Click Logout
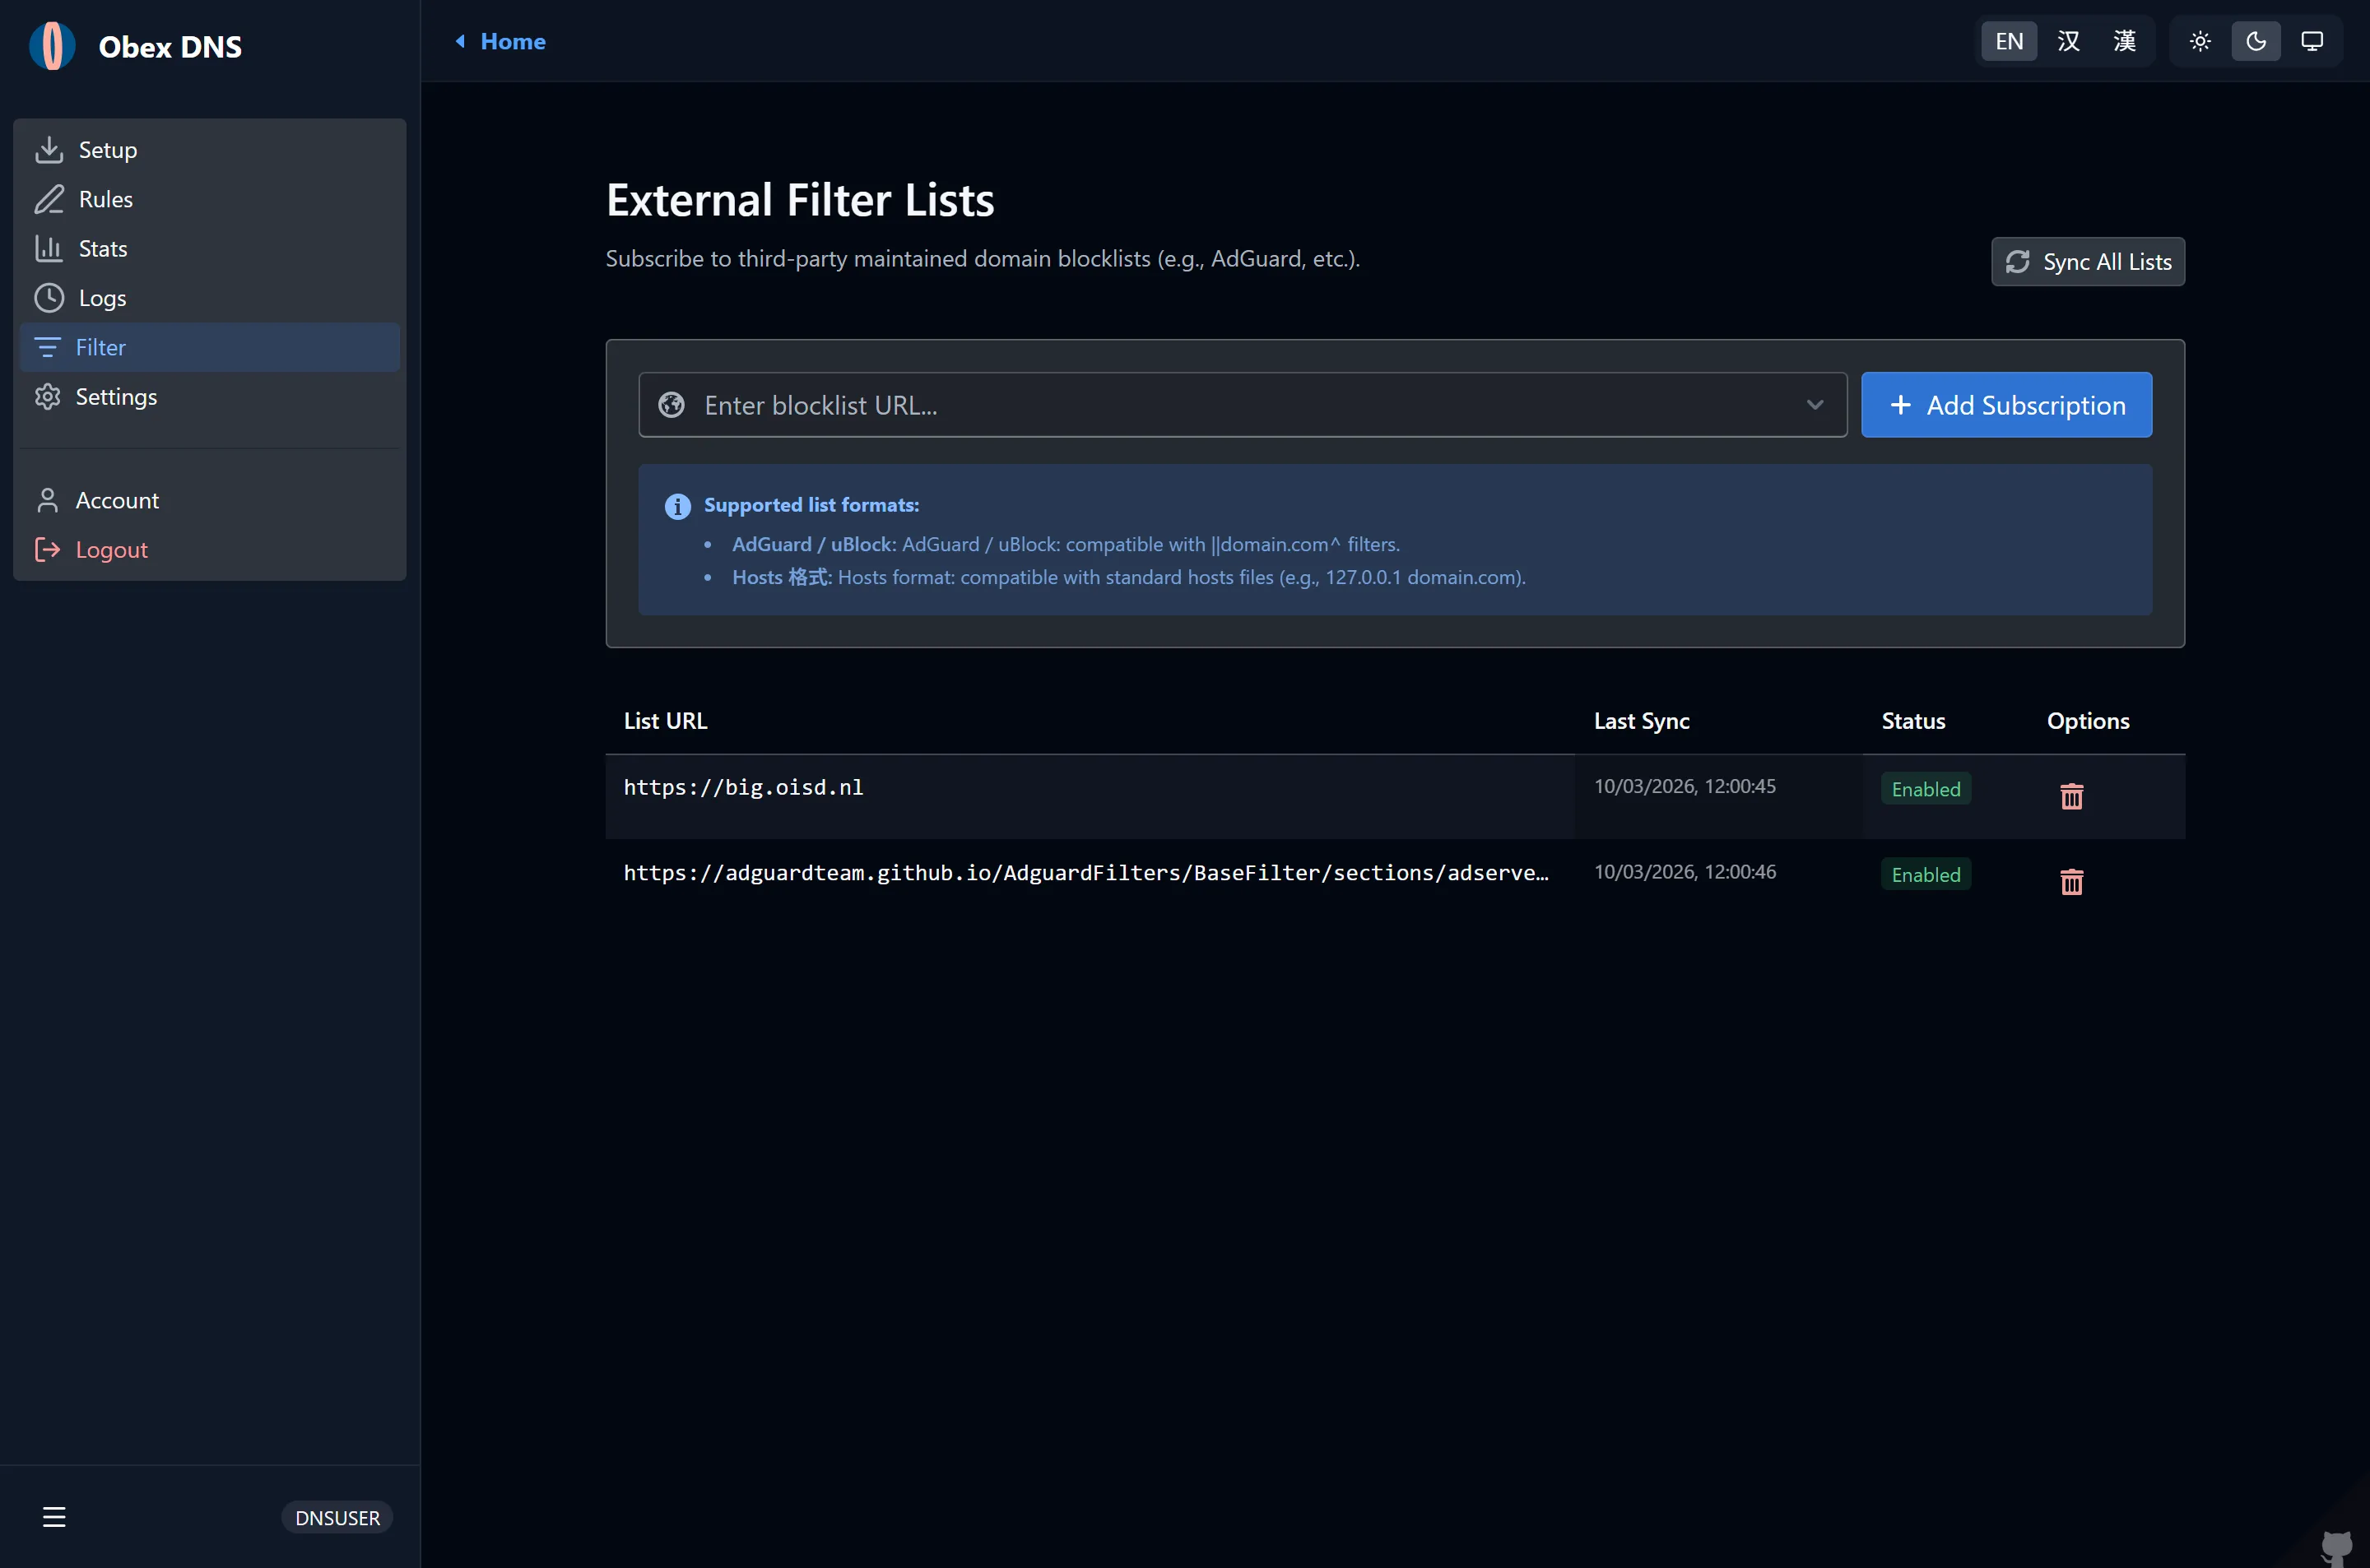2370x1568 pixels. coord(210,550)
